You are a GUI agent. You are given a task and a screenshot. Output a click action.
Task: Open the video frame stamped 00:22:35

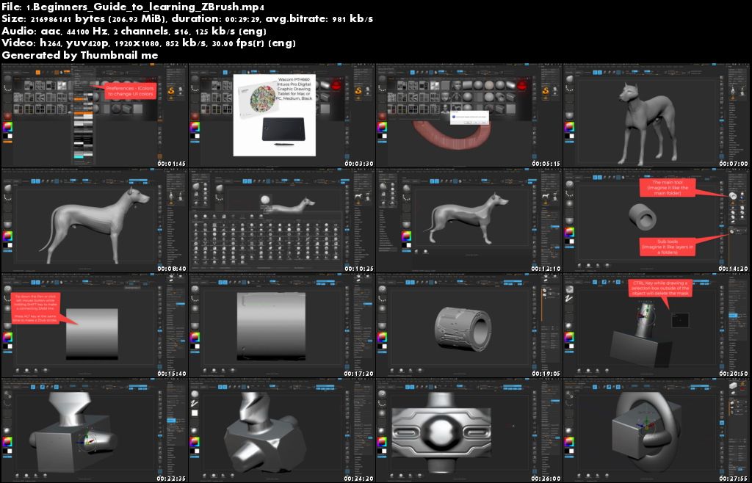[x=95, y=430]
